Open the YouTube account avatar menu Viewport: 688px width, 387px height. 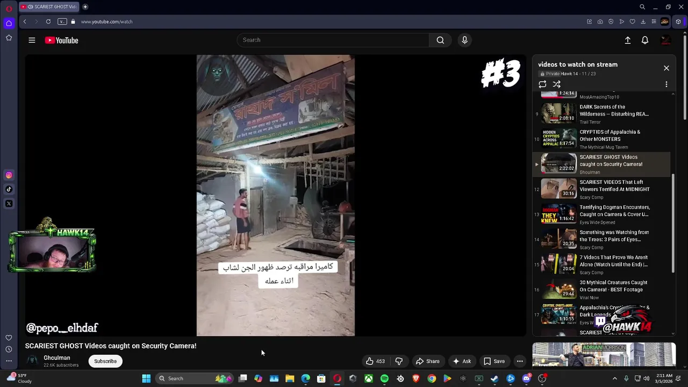665,40
